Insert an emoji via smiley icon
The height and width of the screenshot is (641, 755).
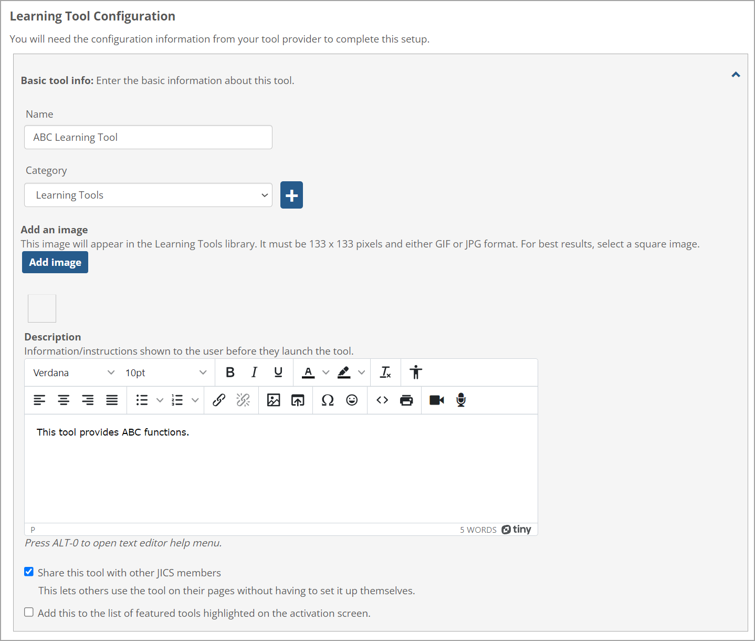pyautogui.click(x=352, y=400)
